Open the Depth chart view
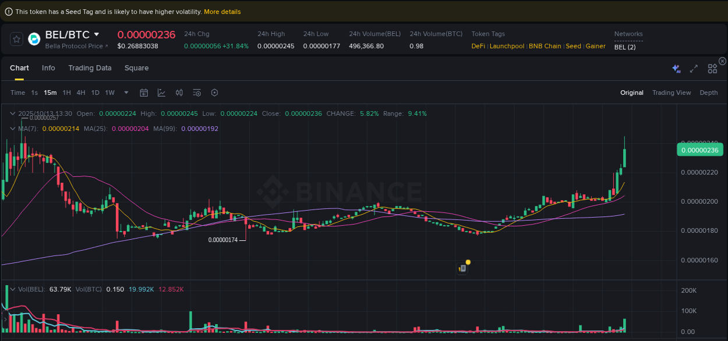This screenshot has height=341, width=728. pyautogui.click(x=708, y=93)
